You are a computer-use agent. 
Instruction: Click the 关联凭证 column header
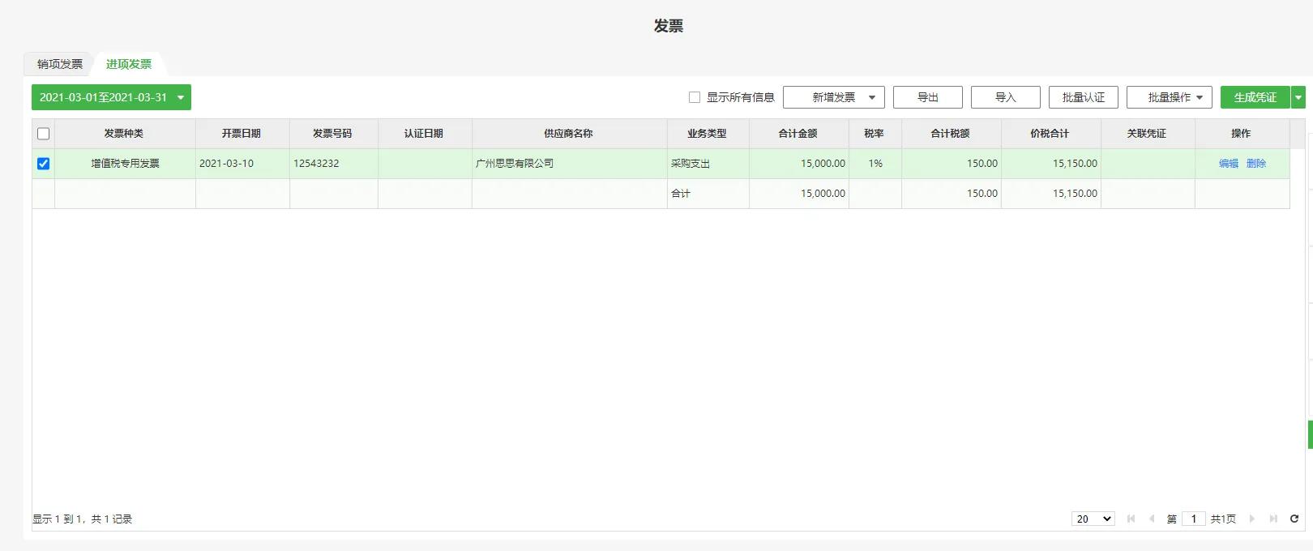1147,134
